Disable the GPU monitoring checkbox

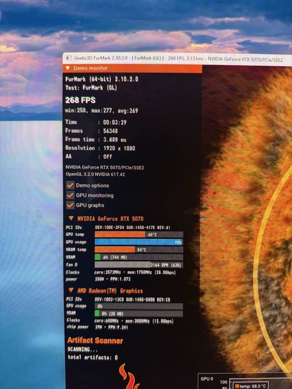coord(70,195)
